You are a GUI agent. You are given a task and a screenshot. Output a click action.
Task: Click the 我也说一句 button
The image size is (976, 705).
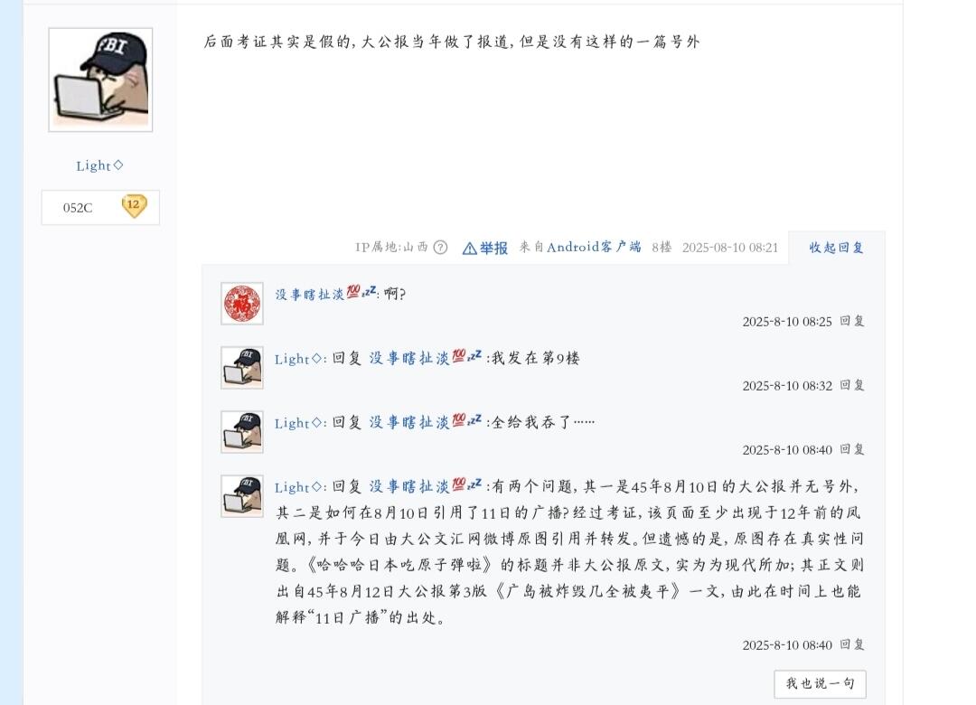820,684
